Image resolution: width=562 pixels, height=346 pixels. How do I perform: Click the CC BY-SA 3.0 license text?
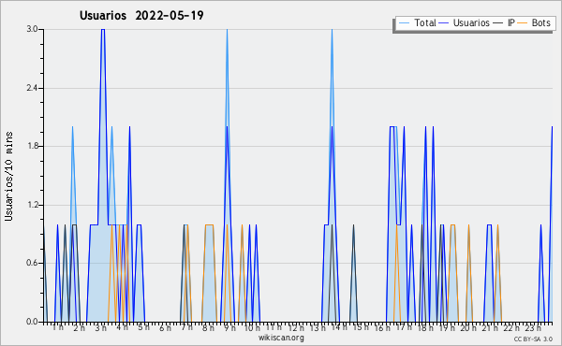pyautogui.click(x=533, y=339)
